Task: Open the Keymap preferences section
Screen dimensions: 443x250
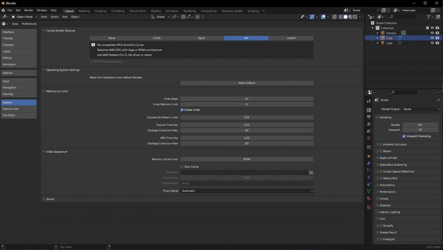Action: click(x=18, y=94)
